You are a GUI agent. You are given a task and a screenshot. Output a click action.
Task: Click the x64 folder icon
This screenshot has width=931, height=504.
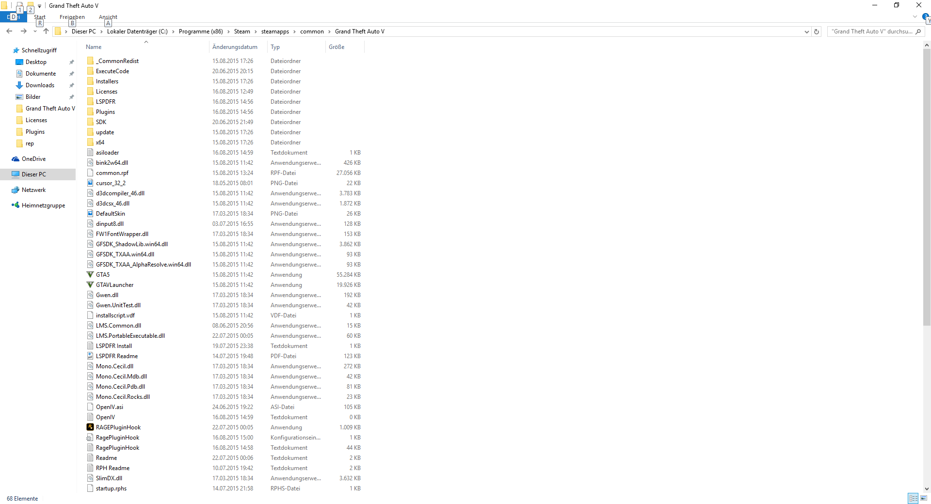click(x=90, y=142)
